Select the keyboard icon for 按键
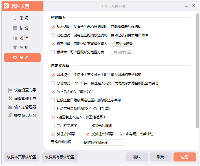Viewport: 200px width, 166px height. coord(15,28)
